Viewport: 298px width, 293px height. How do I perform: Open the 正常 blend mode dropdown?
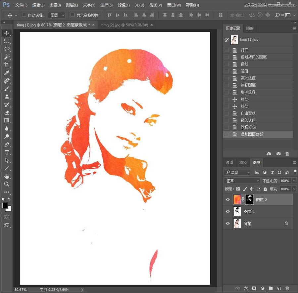pyautogui.click(x=242, y=181)
